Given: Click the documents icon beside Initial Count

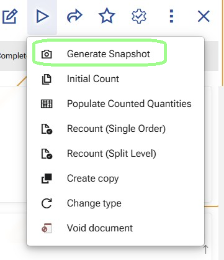Looking at the screenshot, I should click(x=47, y=79).
